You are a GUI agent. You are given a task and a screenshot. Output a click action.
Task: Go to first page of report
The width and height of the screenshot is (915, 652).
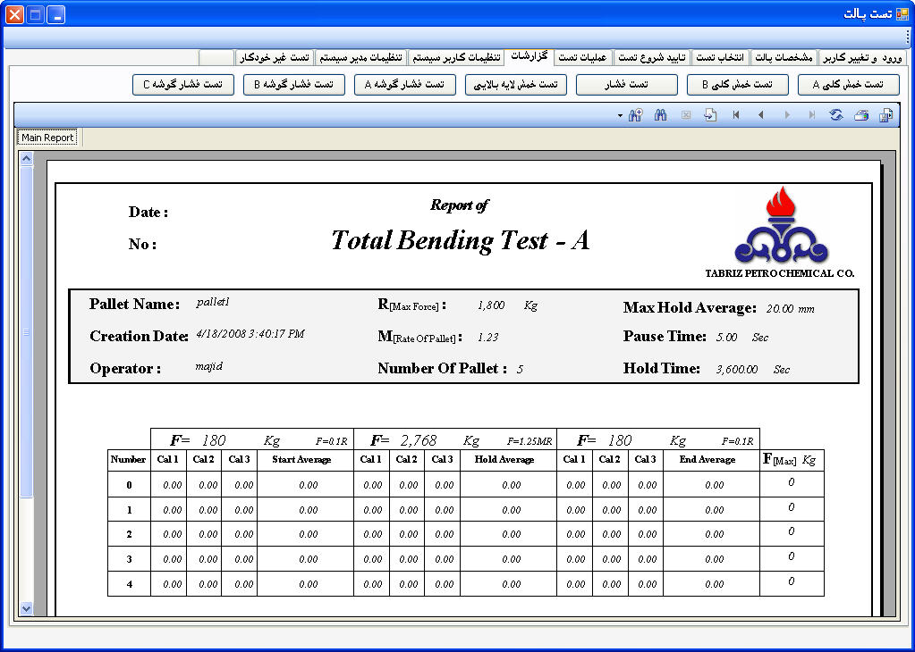(736, 115)
